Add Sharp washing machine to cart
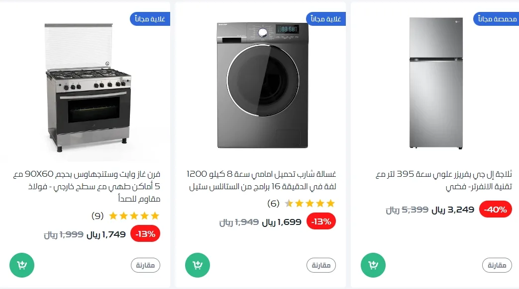Screen dimensions: 519x289 pyautogui.click(x=197, y=266)
